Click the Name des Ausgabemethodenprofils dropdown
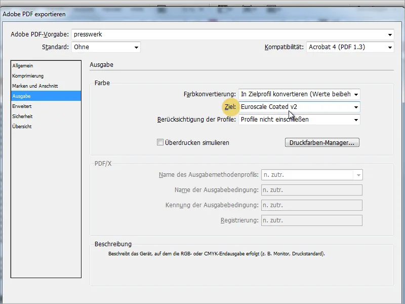Viewport: 405px width, 304px height. pyautogui.click(x=312, y=175)
